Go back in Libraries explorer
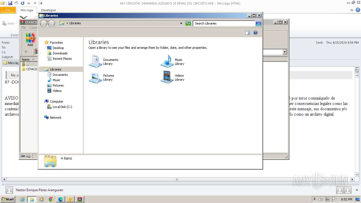Screen dimensions: 361x203 [x=43, y=23]
